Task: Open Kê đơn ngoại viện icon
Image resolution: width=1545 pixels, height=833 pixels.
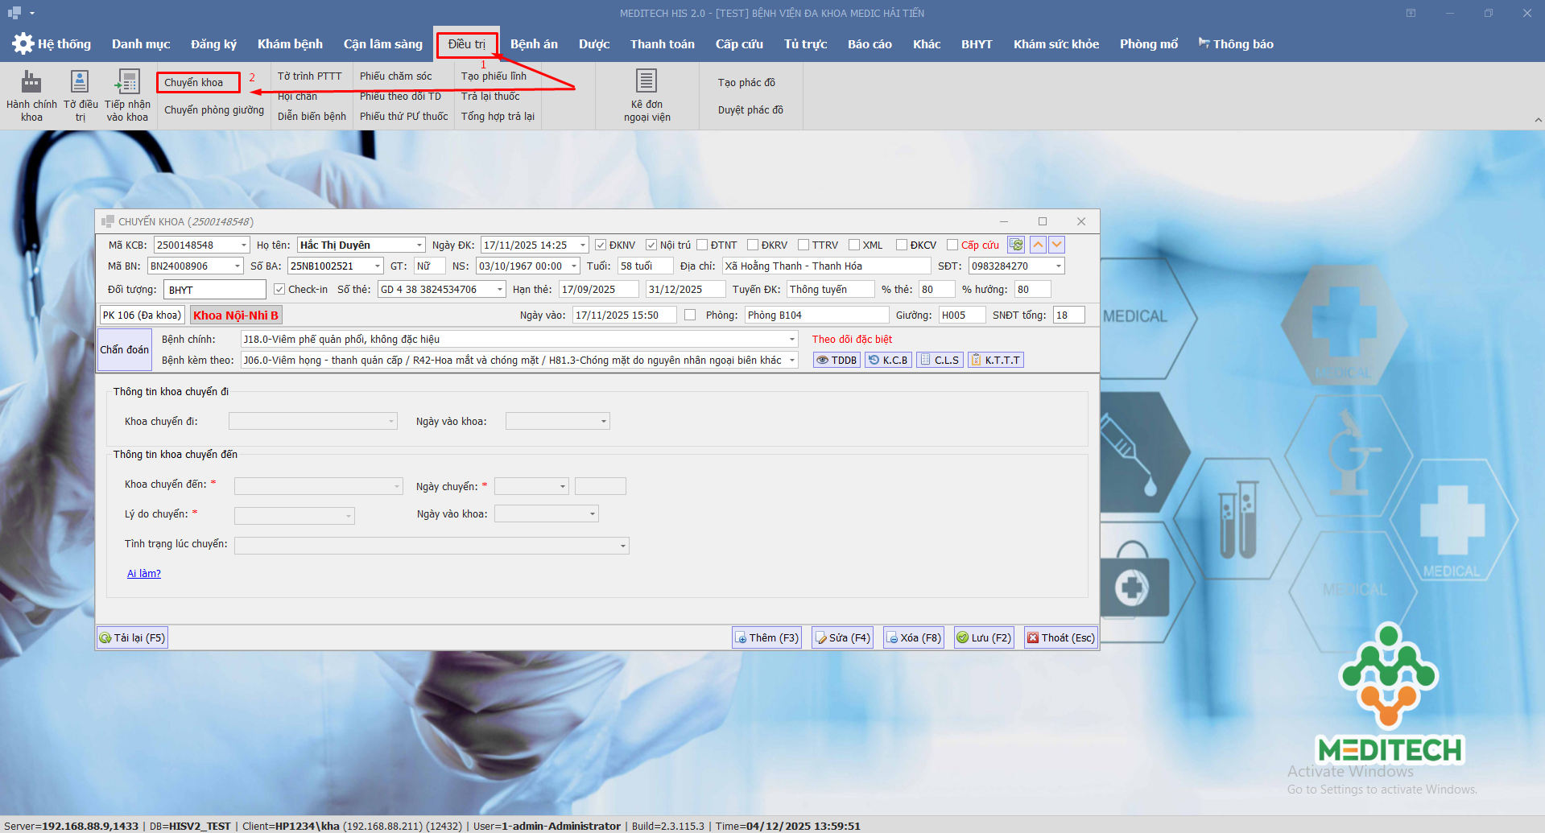Action: (647, 82)
